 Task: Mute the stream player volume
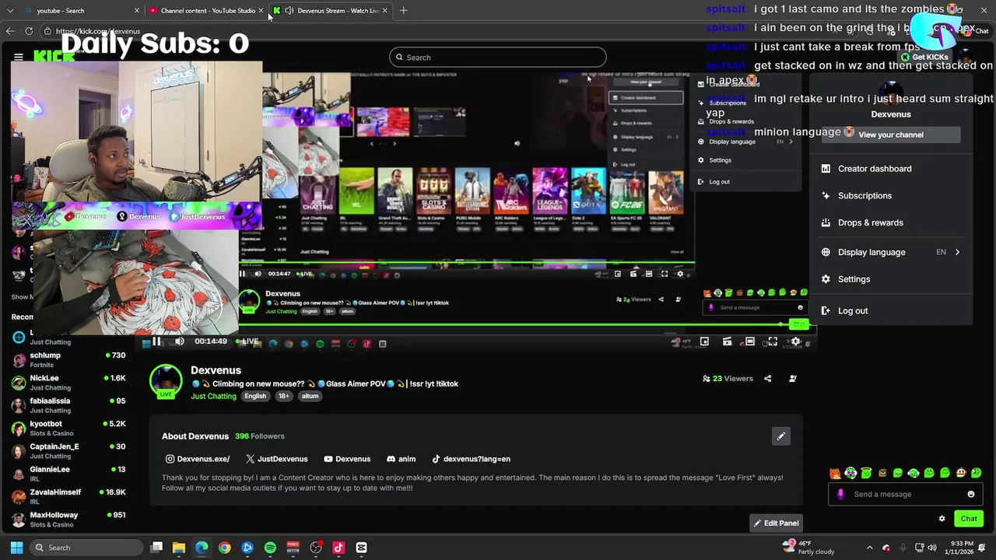180,341
